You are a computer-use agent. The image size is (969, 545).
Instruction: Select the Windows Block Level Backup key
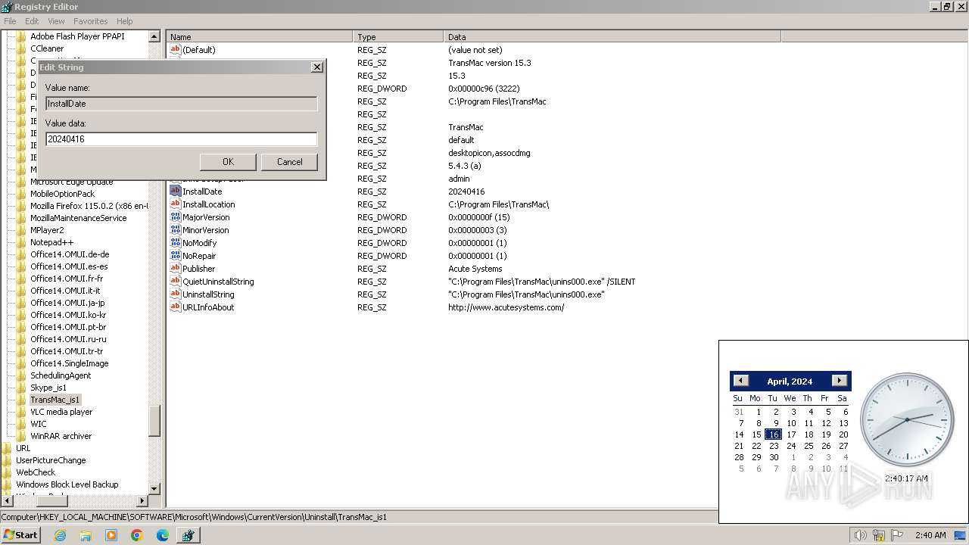(67, 484)
